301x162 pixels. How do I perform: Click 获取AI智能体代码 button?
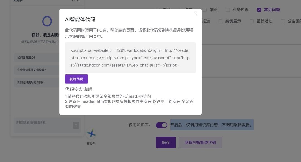point(200,142)
